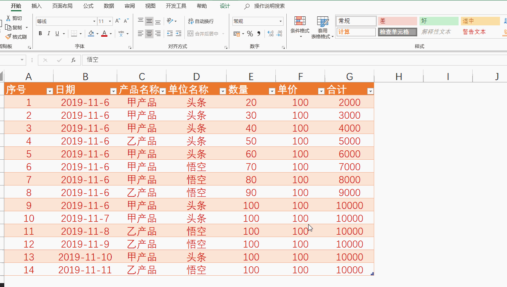Open Format as Table (套用表格格式)
Viewport: 507px width, 287px height.
pos(323,27)
